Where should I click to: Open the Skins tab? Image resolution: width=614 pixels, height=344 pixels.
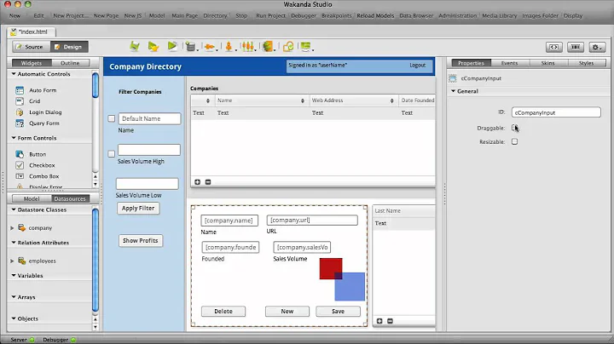(547, 63)
